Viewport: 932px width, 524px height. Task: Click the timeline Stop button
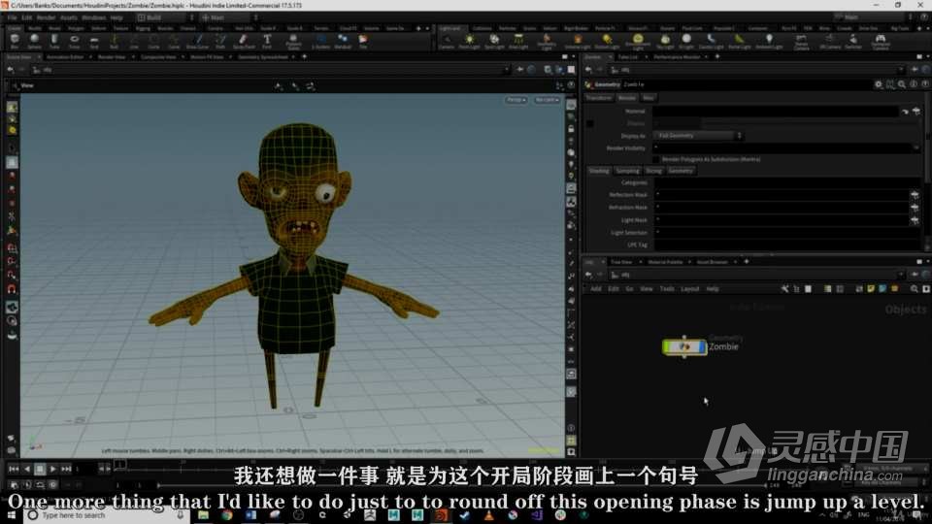(x=40, y=470)
